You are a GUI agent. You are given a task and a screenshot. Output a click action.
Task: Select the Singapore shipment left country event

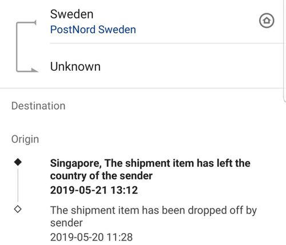(x=150, y=170)
